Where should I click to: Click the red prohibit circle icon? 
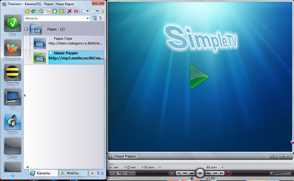click(76, 11)
